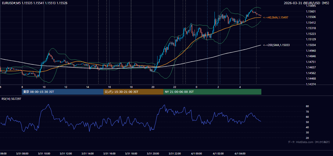The height and width of the screenshot is (156, 333).
Task: Click hour tick 10 on the price chart time axis
Action: 44,87
